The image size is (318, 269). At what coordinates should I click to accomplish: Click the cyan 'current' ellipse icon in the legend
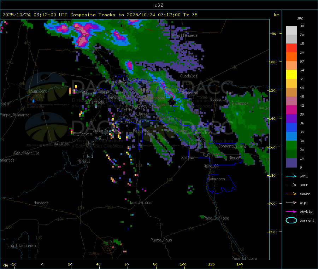[x=291, y=220]
